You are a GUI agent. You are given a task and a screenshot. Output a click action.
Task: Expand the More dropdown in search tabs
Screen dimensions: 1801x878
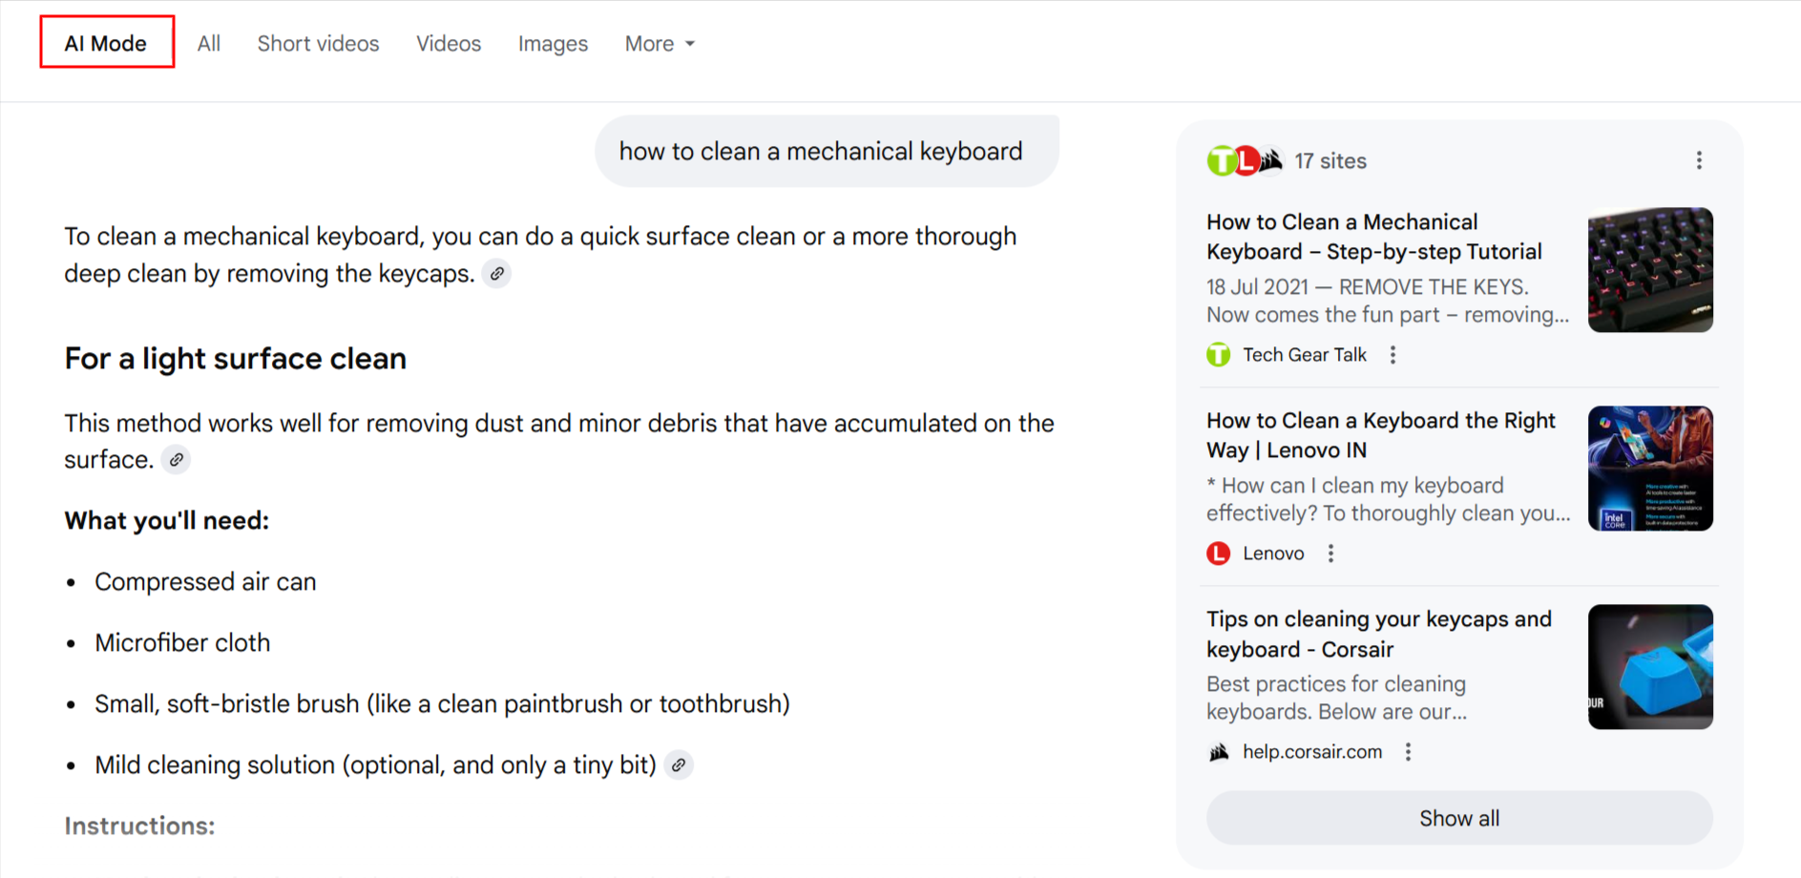coord(660,44)
